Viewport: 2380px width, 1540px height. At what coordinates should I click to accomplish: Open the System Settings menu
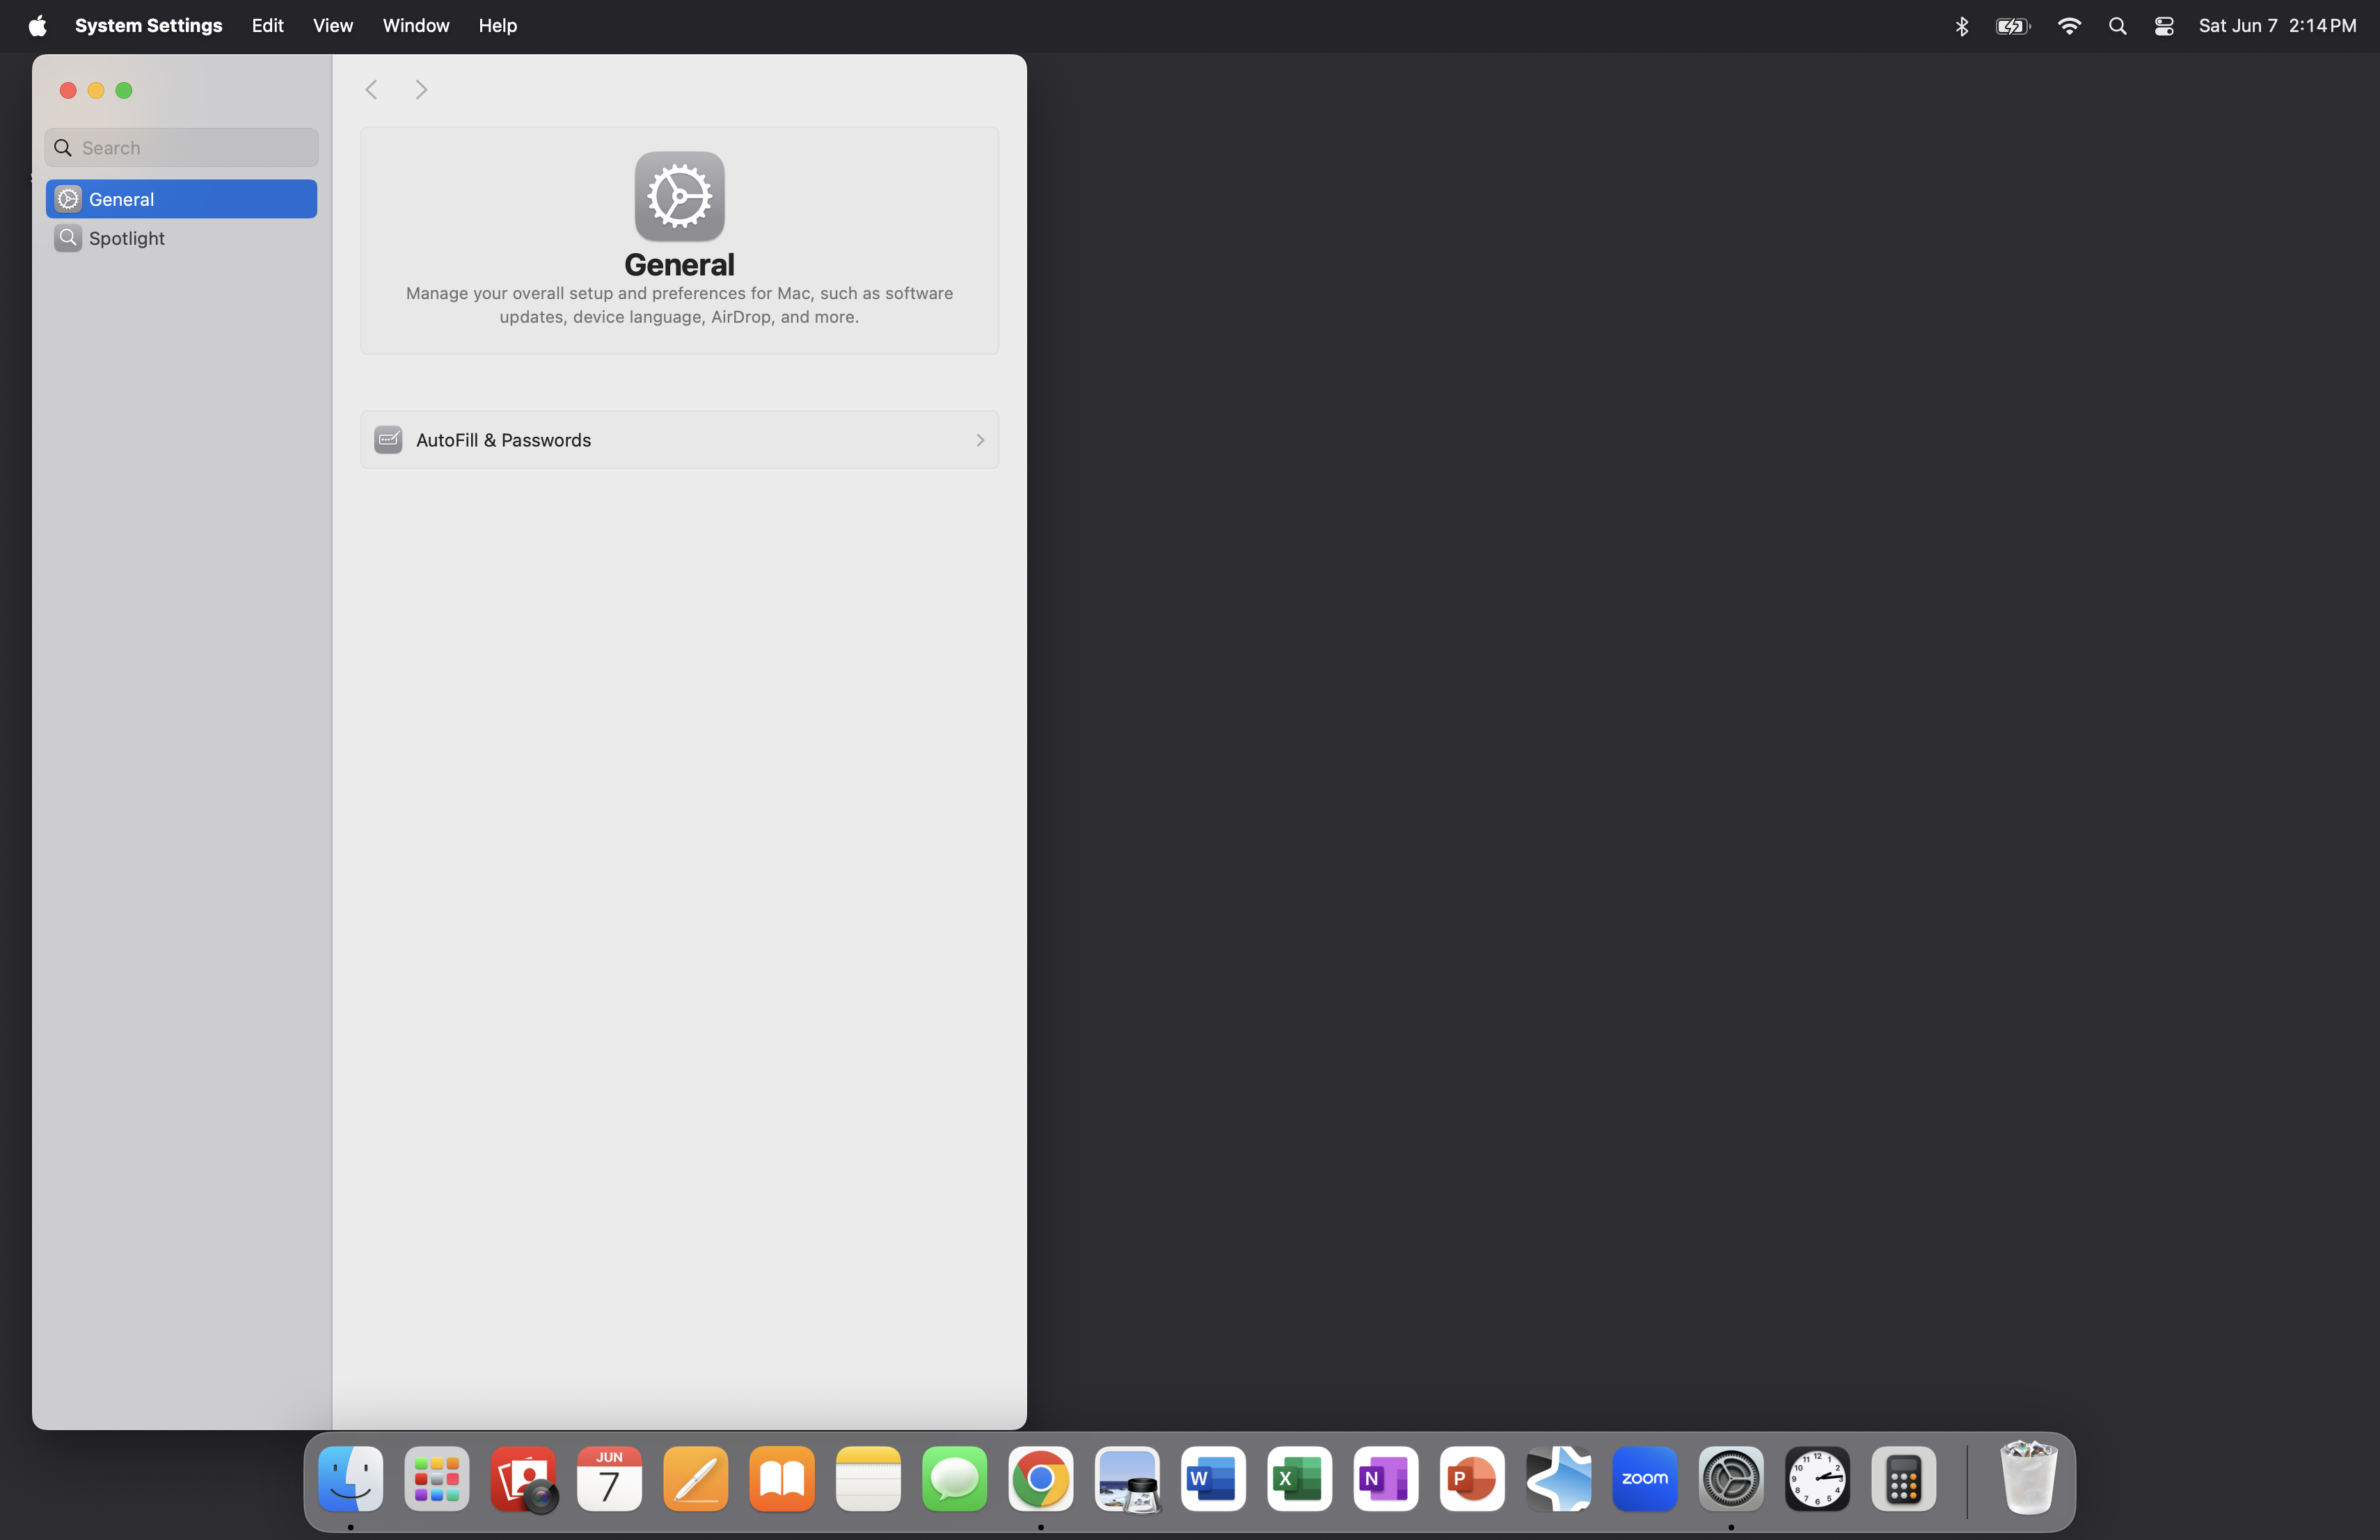tap(148, 26)
